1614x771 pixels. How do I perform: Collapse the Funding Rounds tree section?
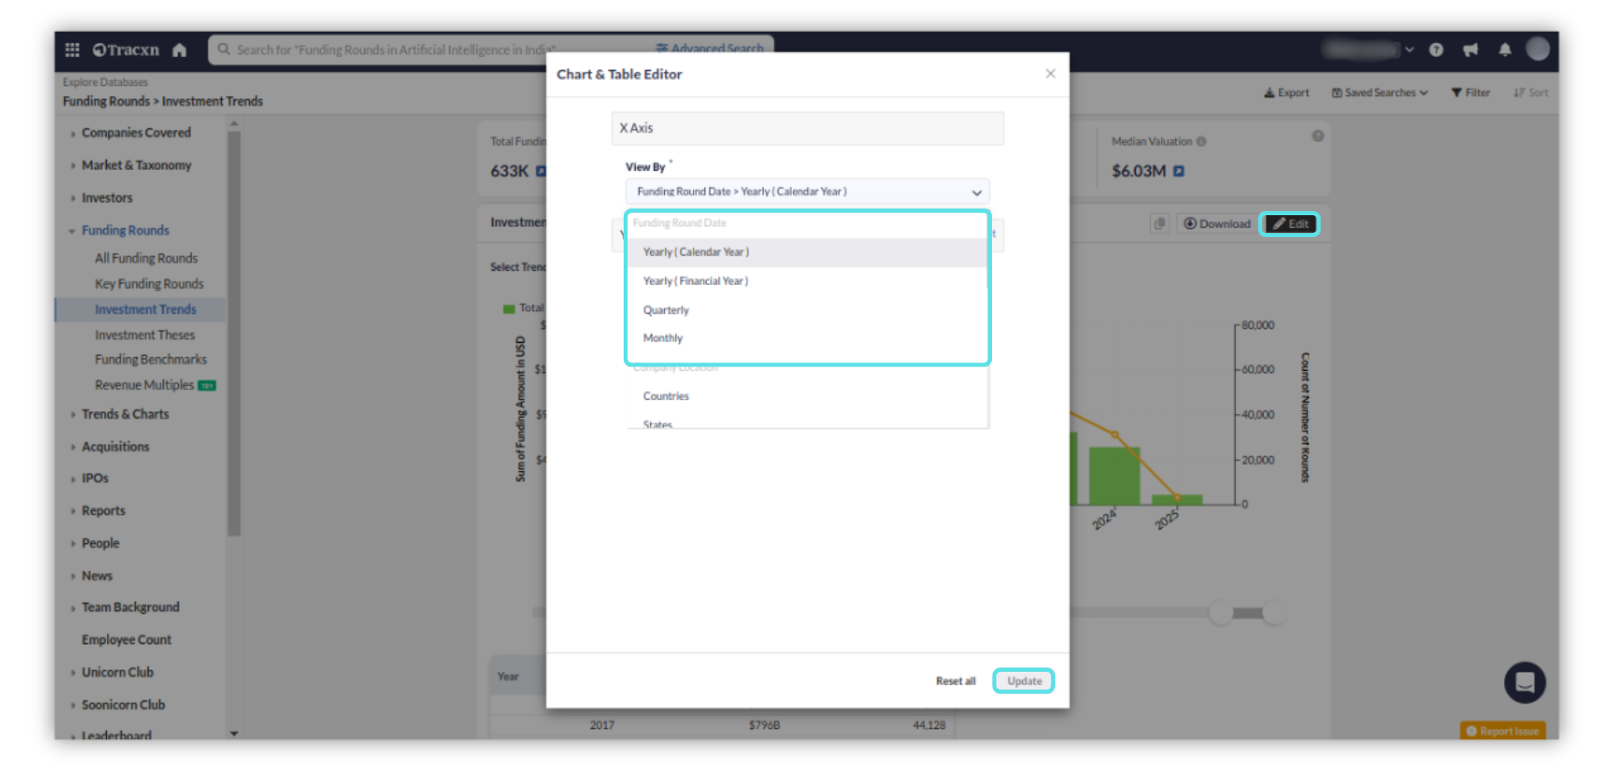(72, 230)
